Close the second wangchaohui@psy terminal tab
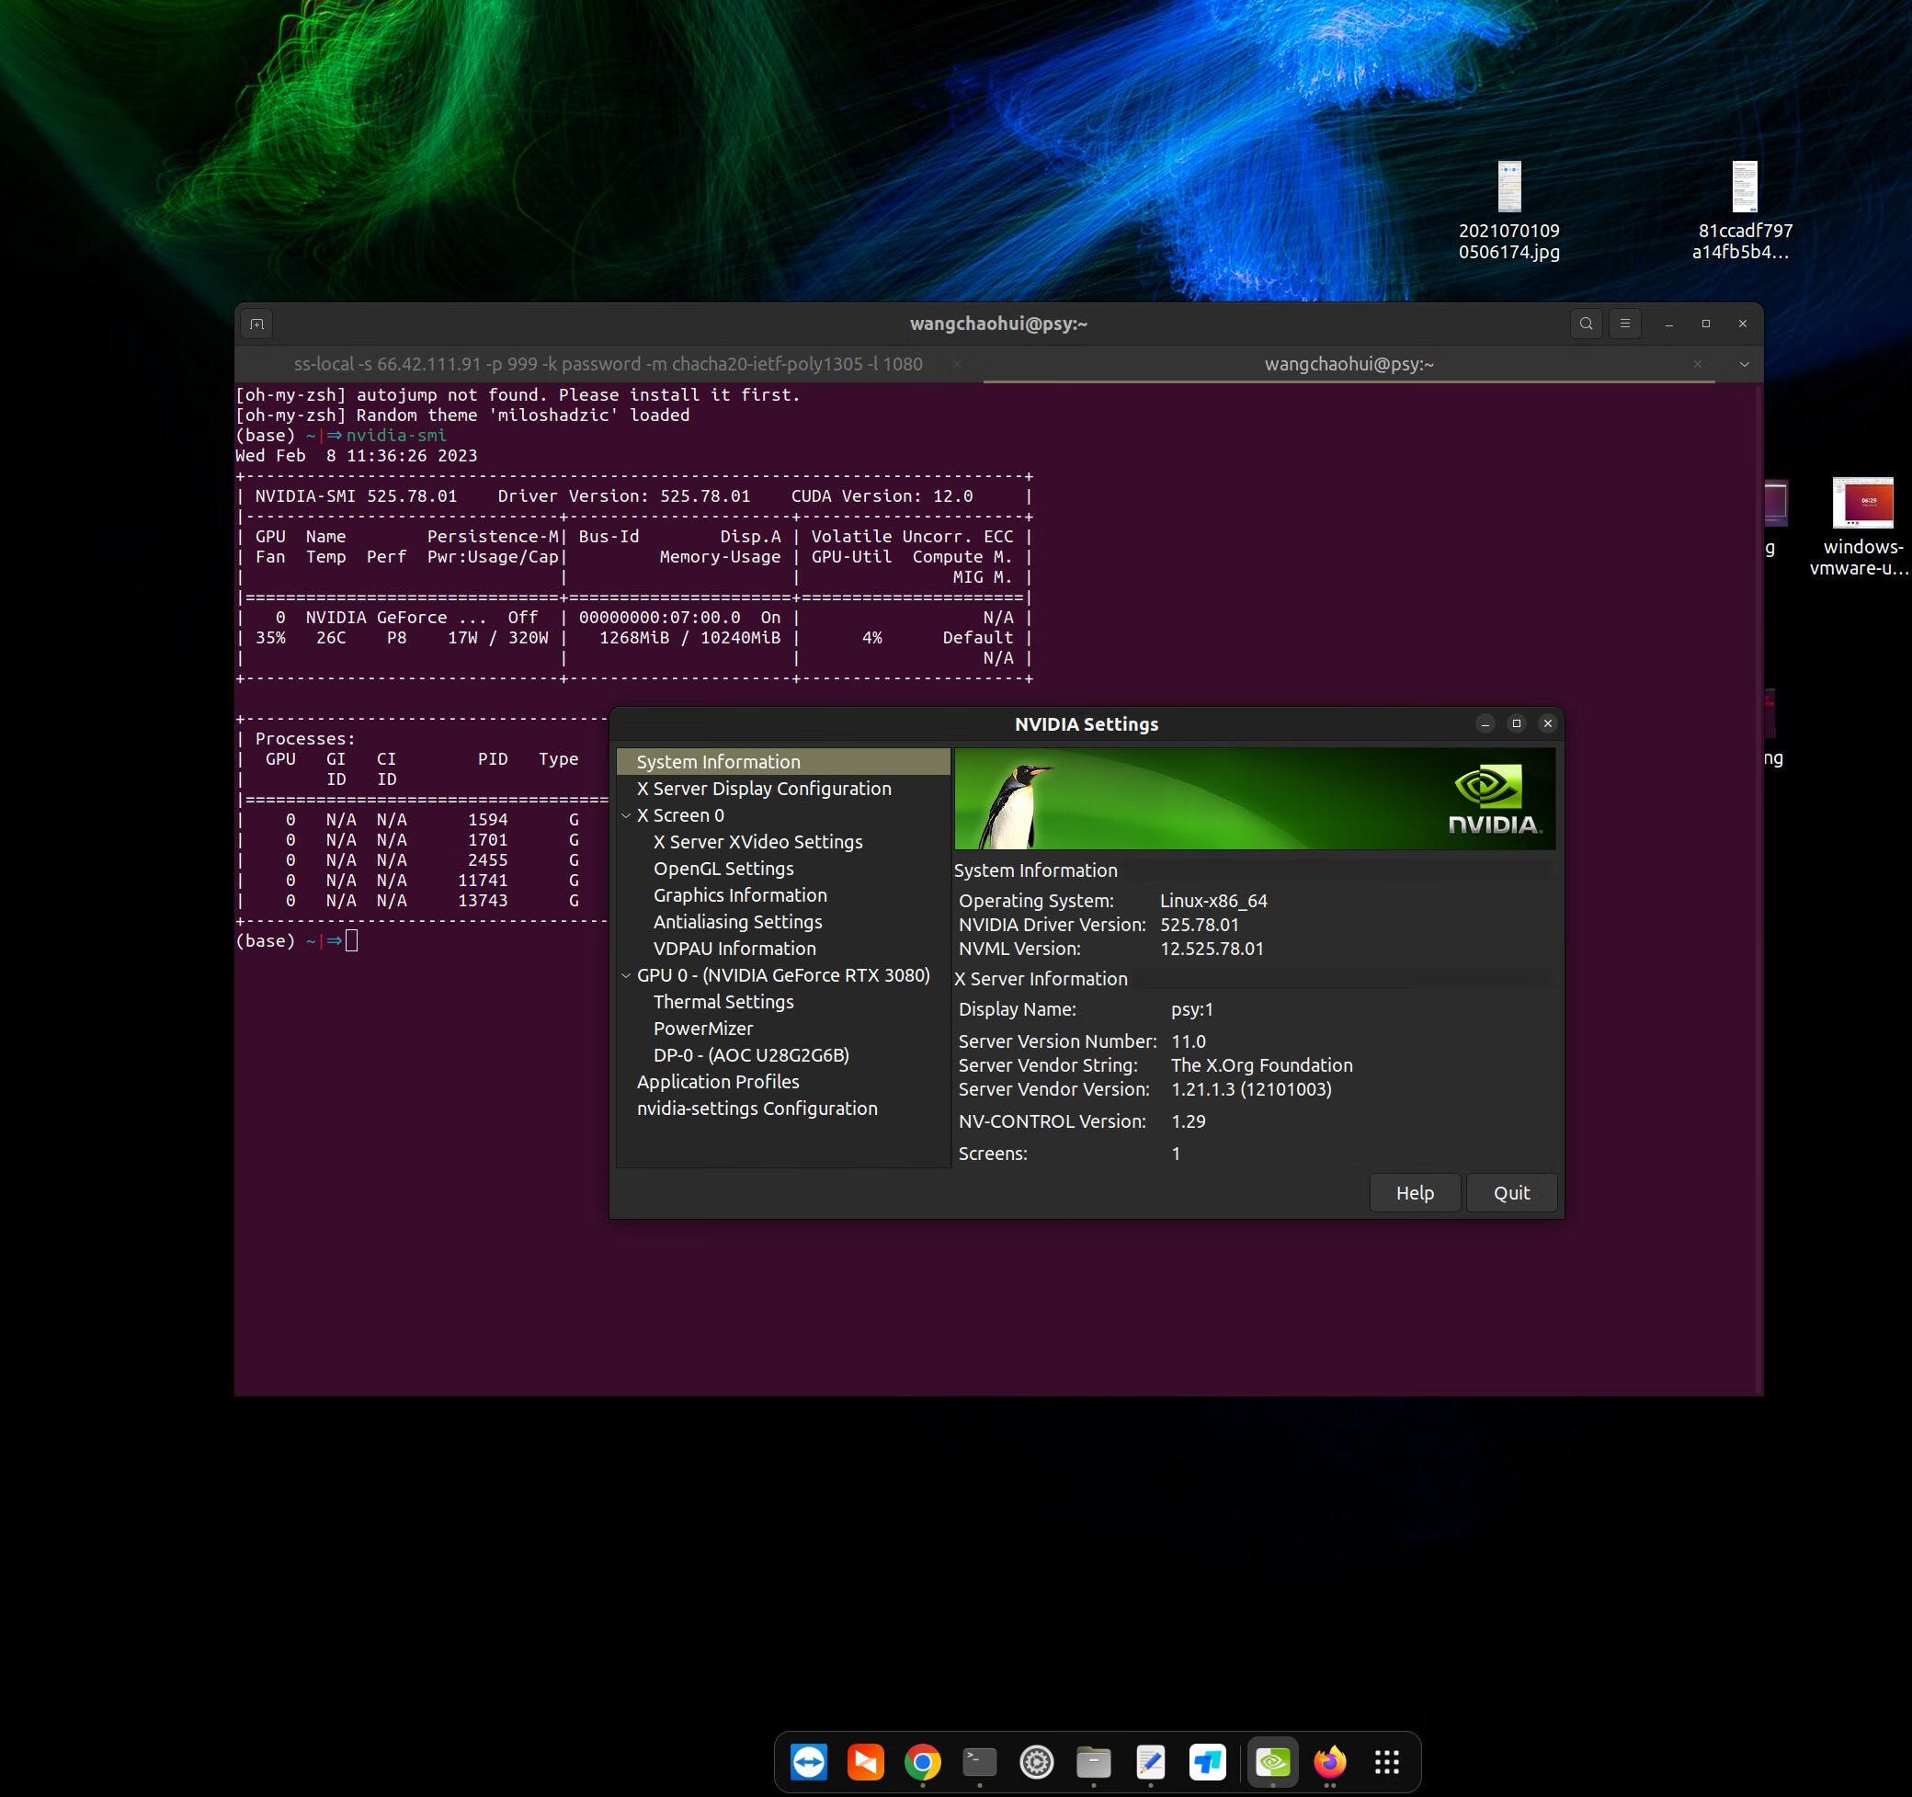Screen dimensions: 1912x1797 (x=1698, y=364)
